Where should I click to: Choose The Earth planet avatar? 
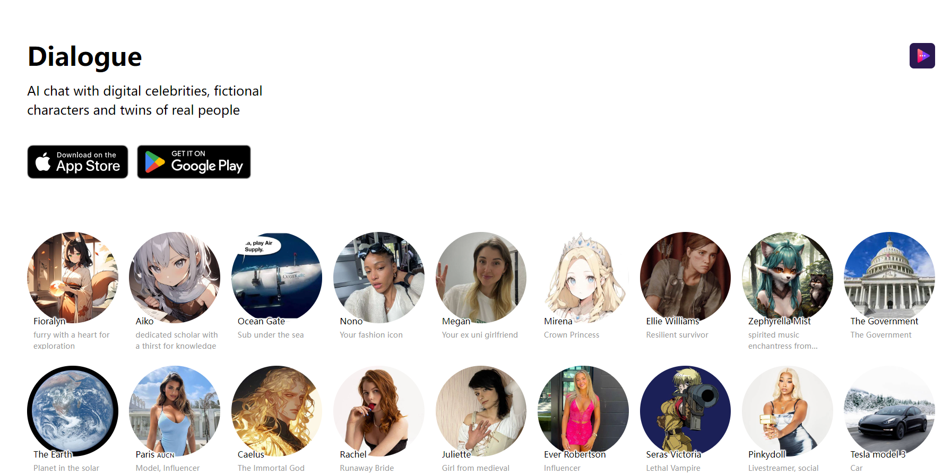[73, 411]
